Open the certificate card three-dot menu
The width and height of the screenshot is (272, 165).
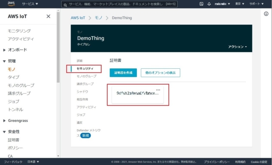coord(158,90)
